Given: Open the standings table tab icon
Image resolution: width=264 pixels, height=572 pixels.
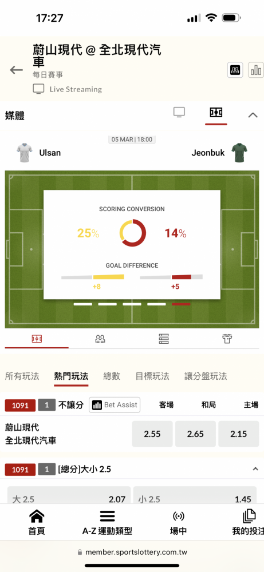Looking at the screenshot, I should 164,339.
